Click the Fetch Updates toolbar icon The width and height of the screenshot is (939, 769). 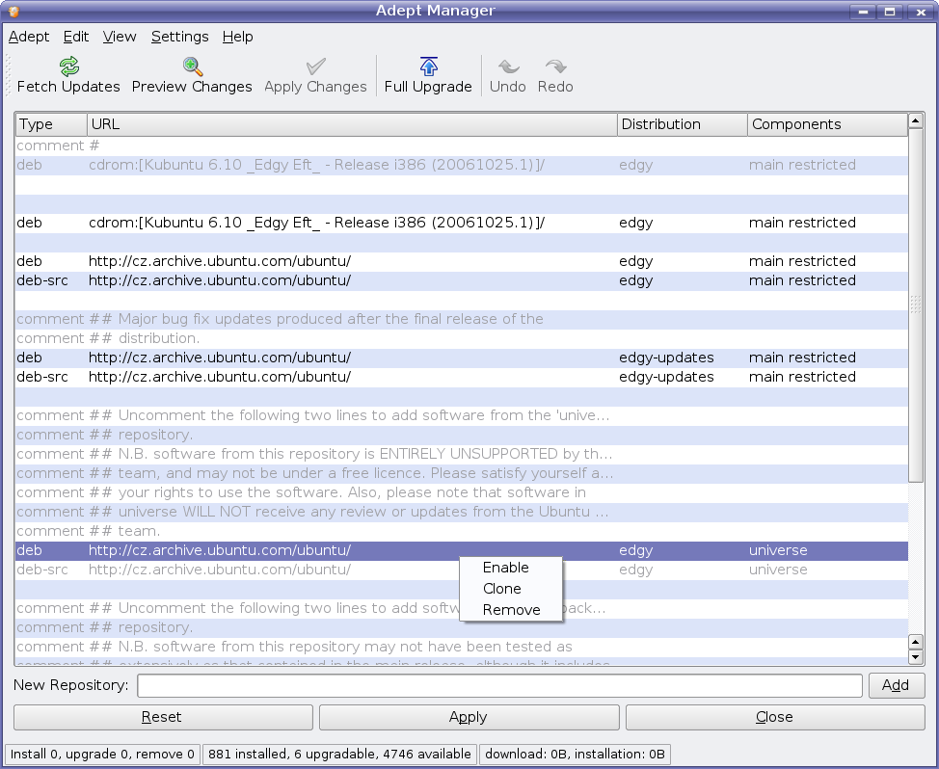point(69,66)
